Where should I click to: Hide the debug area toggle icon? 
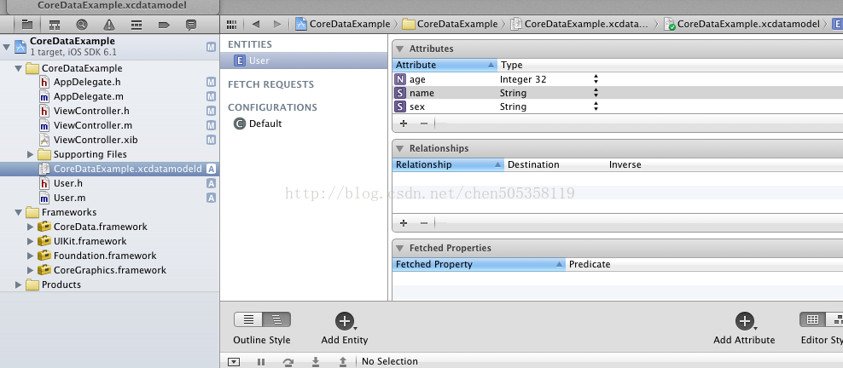(233, 362)
